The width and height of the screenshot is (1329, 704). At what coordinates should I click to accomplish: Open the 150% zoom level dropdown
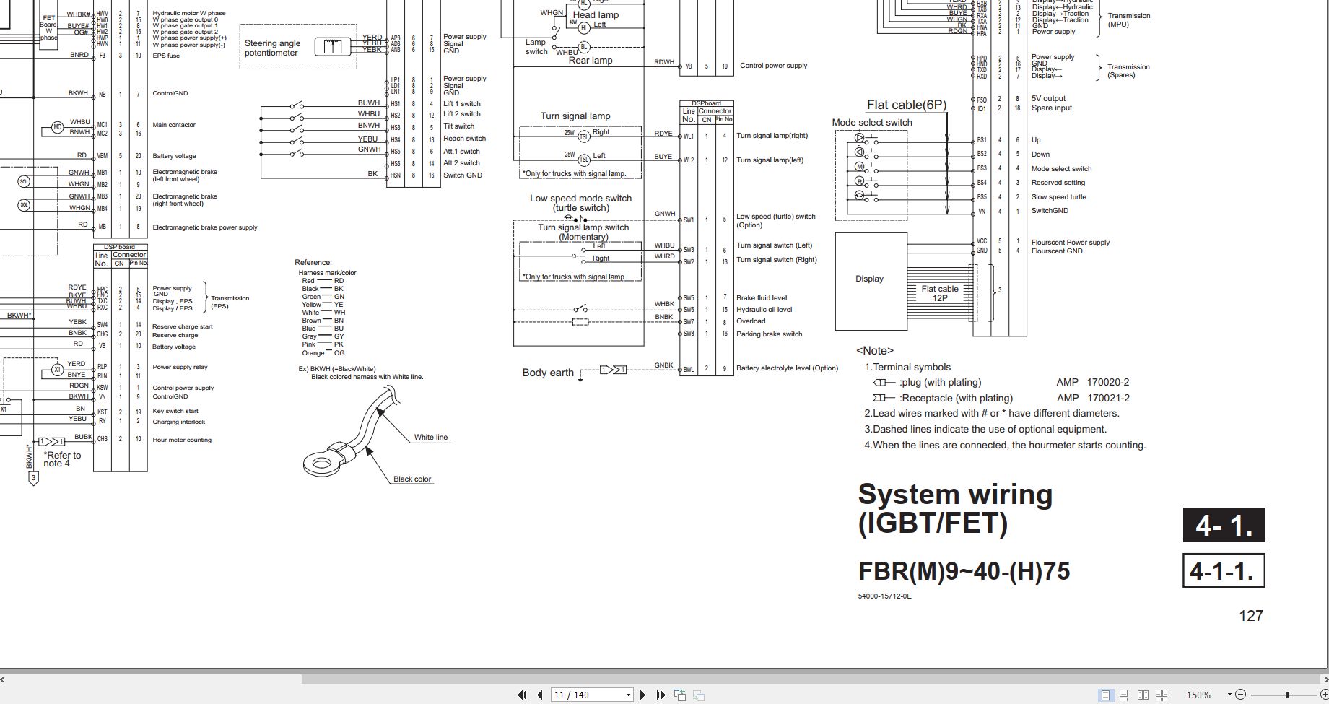tap(1229, 695)
